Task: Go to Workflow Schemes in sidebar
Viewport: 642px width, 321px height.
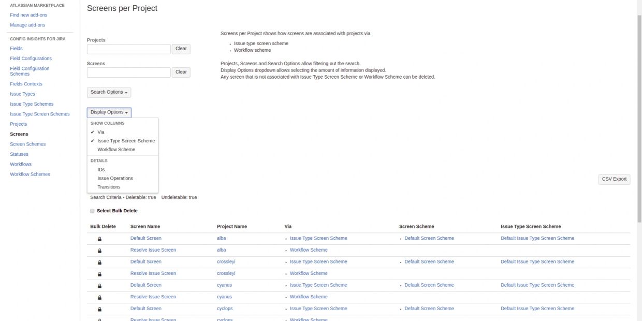Action: 30,174
